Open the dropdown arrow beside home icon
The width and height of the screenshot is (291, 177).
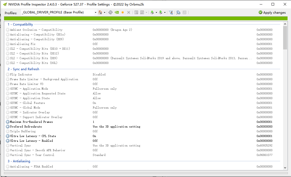pos(105,13)
